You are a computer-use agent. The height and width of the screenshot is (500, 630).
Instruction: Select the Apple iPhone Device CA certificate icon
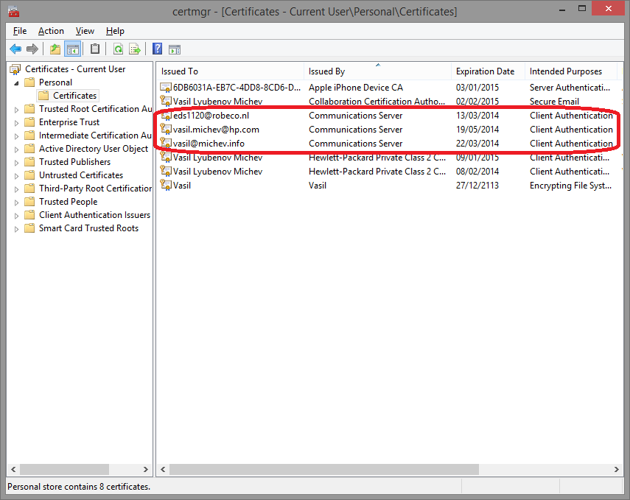pos(167,88)
